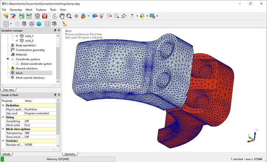The height and width of the screenshot is (162, 267).
Task: Click the second grid icon near the broom
Action: (47, 24)
